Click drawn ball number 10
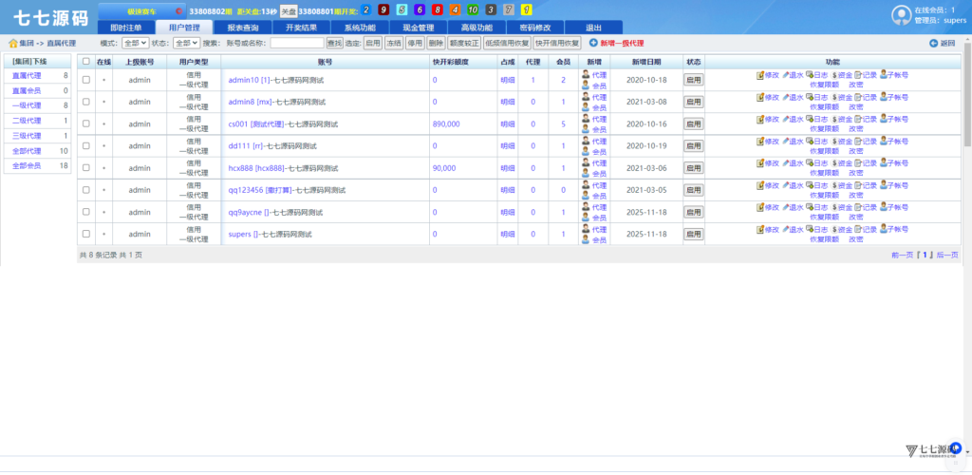 (473, 9)
